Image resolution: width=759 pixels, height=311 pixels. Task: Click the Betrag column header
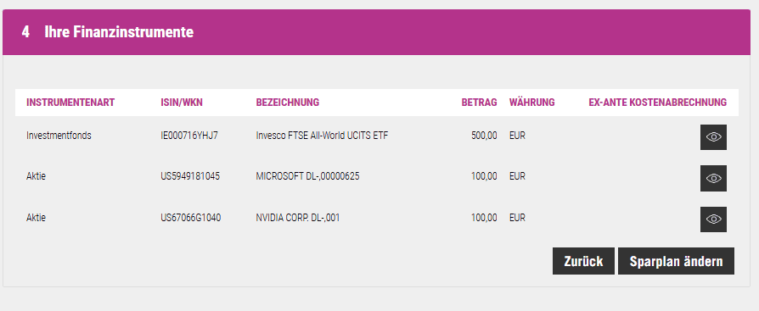tap(479, 103)
